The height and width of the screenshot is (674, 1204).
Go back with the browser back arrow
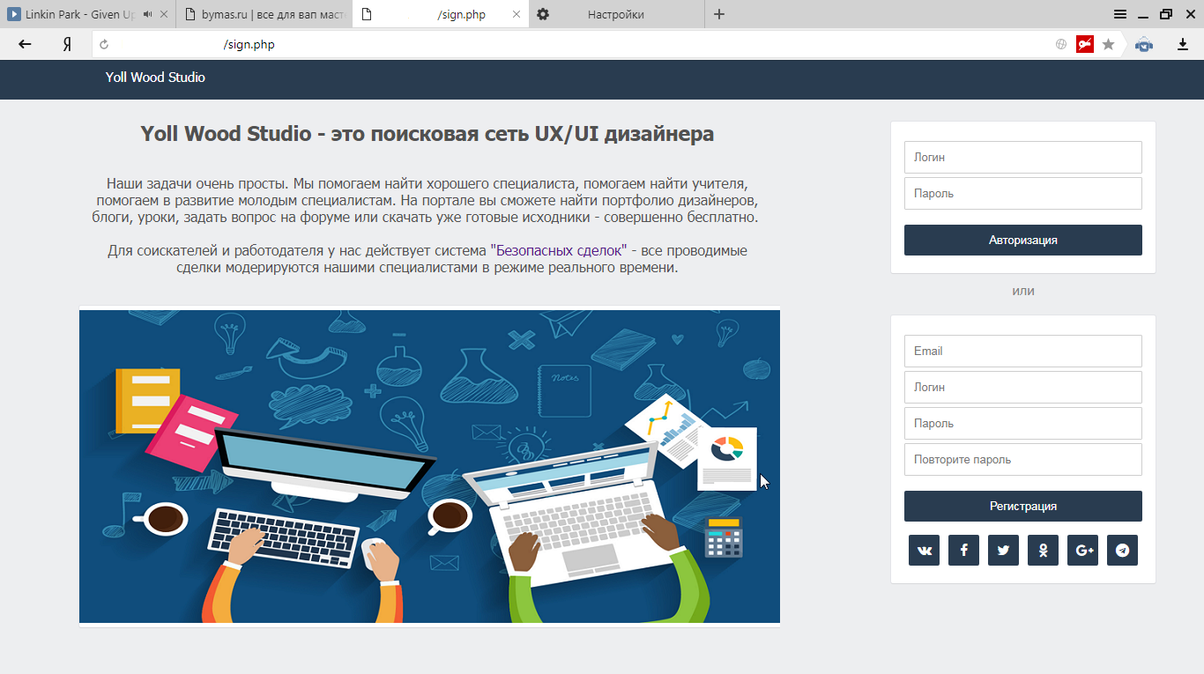coord(25,44)
